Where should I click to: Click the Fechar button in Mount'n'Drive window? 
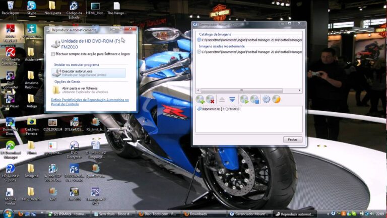292,139
